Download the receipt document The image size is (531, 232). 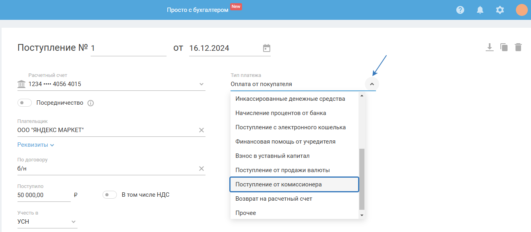(490, 48)
